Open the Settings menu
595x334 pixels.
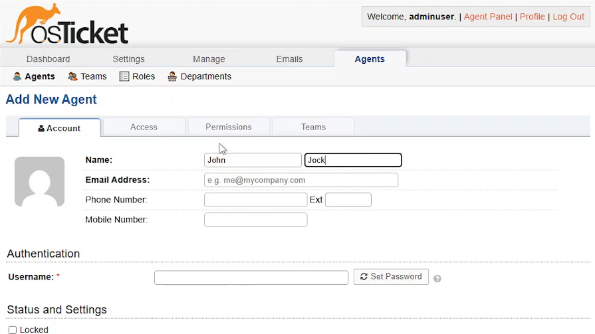coord(128,59)
